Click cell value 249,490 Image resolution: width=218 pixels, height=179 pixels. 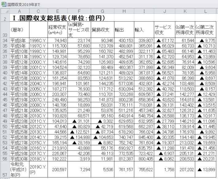(x=57, y=100)
